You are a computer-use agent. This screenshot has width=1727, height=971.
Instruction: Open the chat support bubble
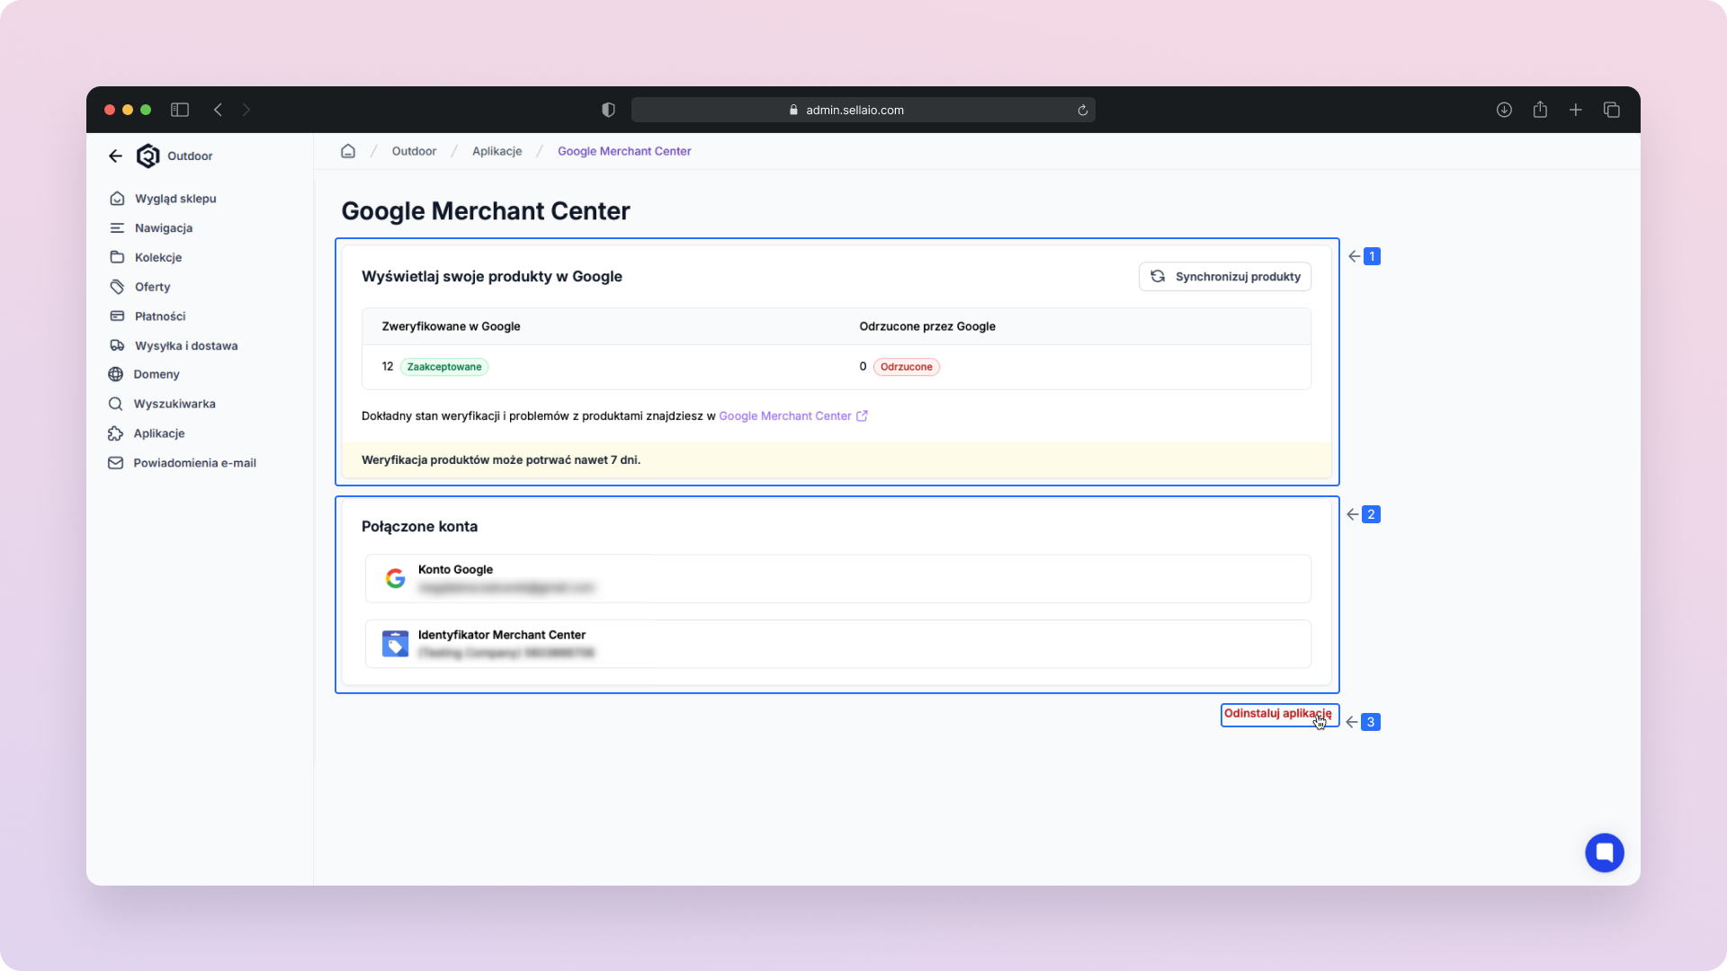point(1604,852)
